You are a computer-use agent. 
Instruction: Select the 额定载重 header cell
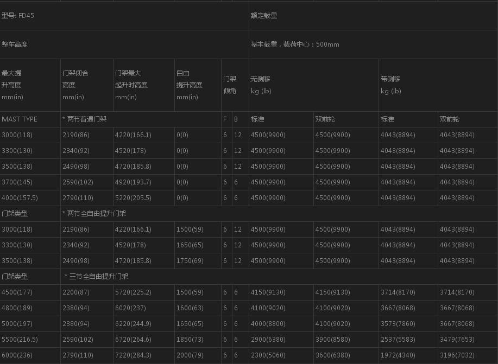tap(264, 16)
